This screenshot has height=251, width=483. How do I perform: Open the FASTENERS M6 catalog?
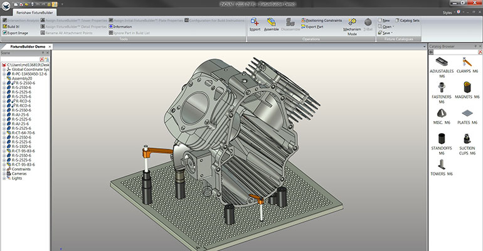pos(442,93)
